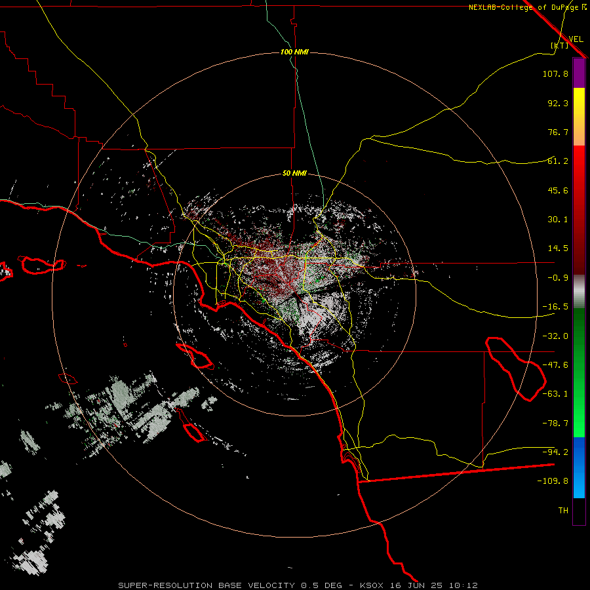Pick the gray near-zero segment of the color bar

[579, 291]
